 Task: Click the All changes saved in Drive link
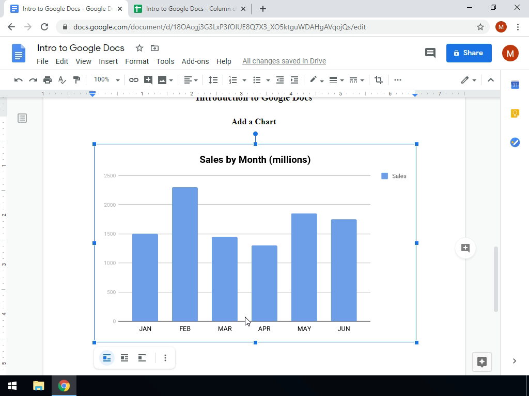point(284,61)
